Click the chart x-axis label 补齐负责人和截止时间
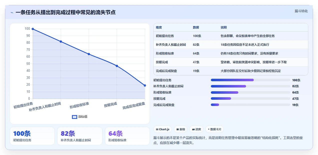The height and width of the screenshot is (155, 318). [45, 106]
